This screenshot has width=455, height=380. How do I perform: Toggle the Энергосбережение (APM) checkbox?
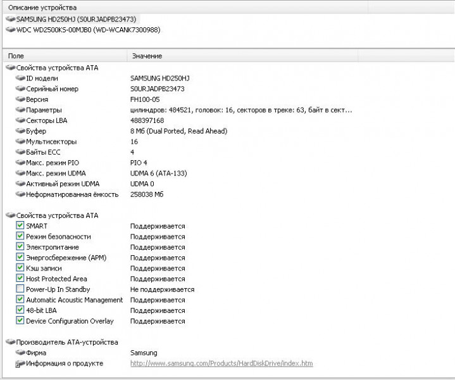pyautogui.click(x=20, y=257)
